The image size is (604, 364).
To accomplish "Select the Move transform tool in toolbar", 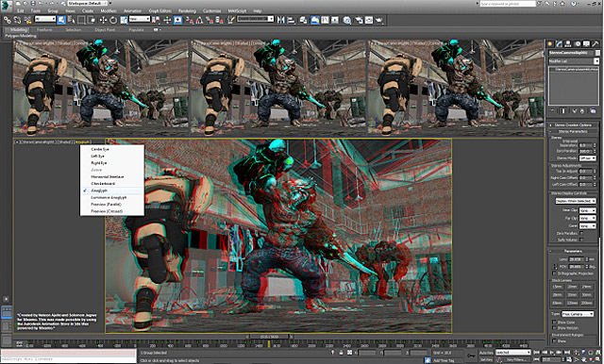I will click(103, 20).
